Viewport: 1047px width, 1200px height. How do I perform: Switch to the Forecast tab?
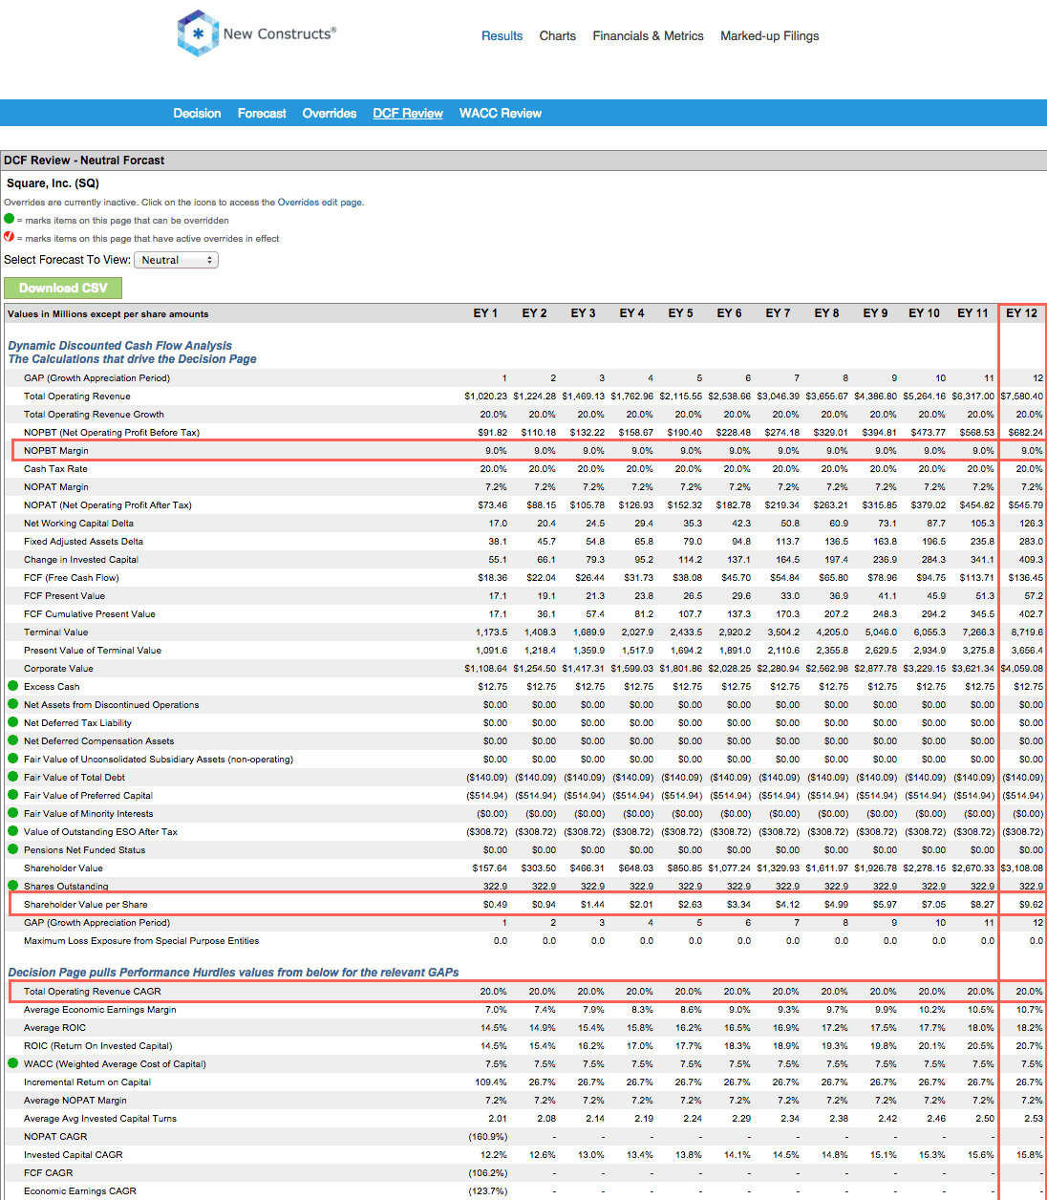point(262,113)
